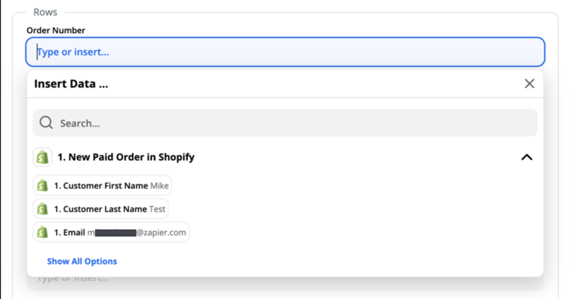Click the Shopify icon on the Email pill

tap(42, 232)
